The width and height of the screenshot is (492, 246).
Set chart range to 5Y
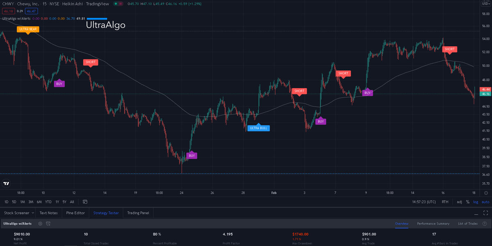pos(64,202)
